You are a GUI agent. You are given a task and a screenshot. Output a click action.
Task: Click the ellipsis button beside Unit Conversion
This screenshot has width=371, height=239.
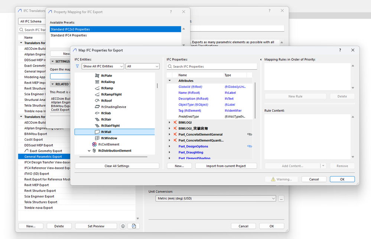click(281, 198)
